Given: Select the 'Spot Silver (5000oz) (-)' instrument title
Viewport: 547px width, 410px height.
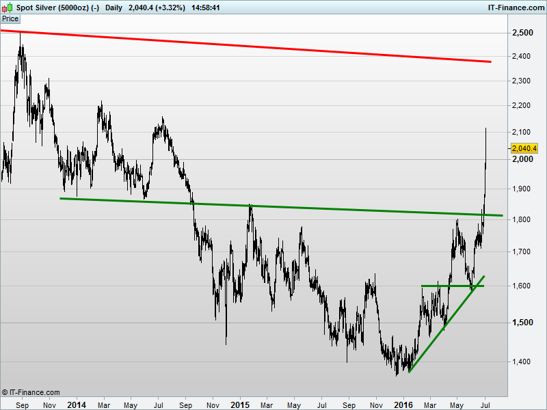Looking at the screenshot, I should (x=57, y=8).
